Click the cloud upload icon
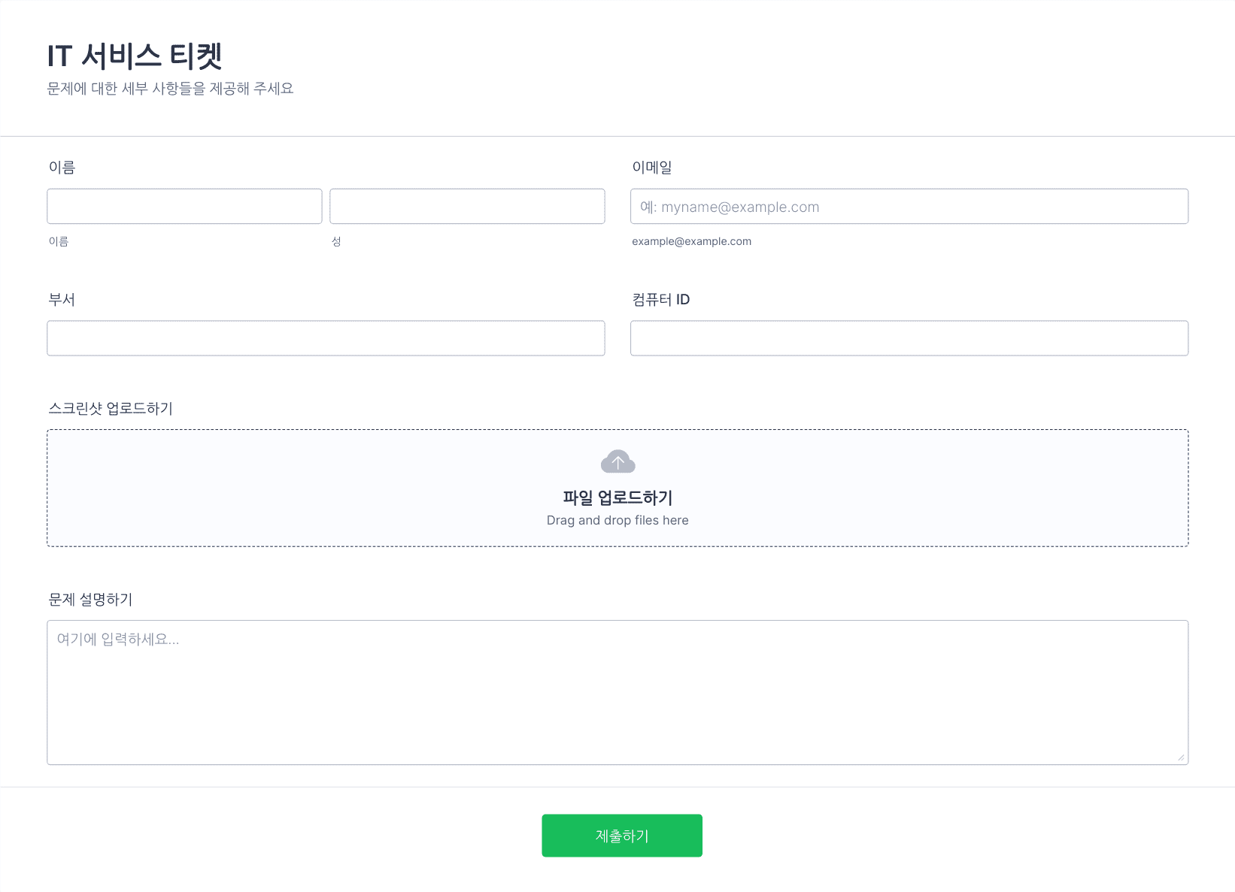1235x892 pixels. coord(617,461)
